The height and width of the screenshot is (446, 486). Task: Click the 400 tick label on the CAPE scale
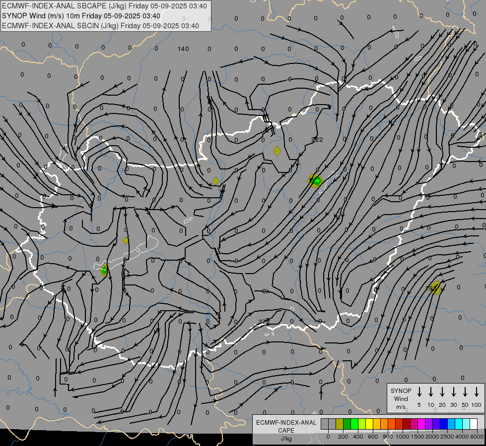[358, 437]
